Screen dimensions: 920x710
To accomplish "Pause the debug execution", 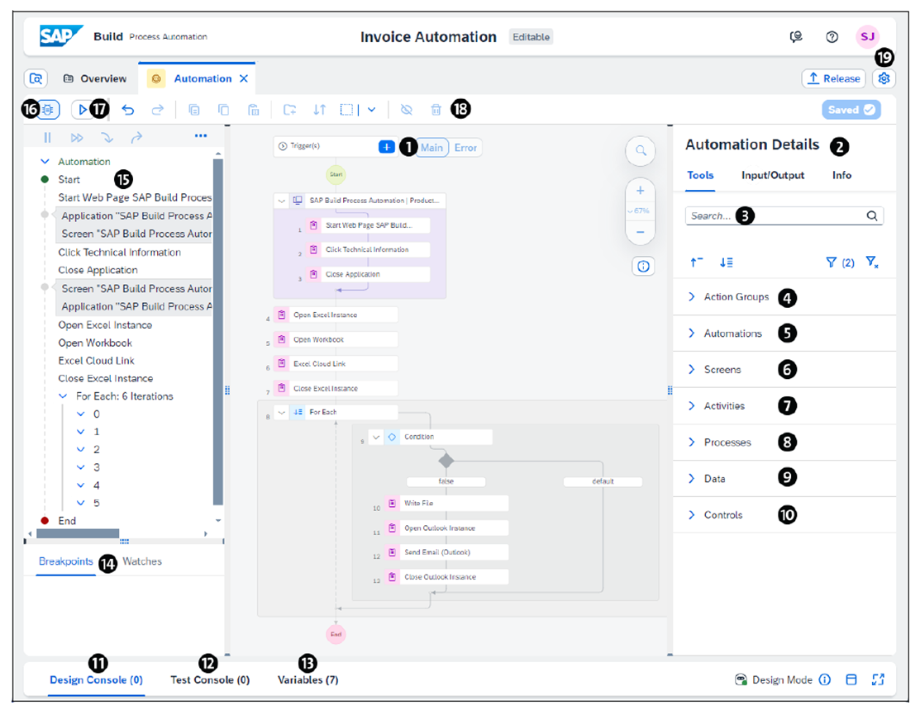I will (x=47, y=138).
